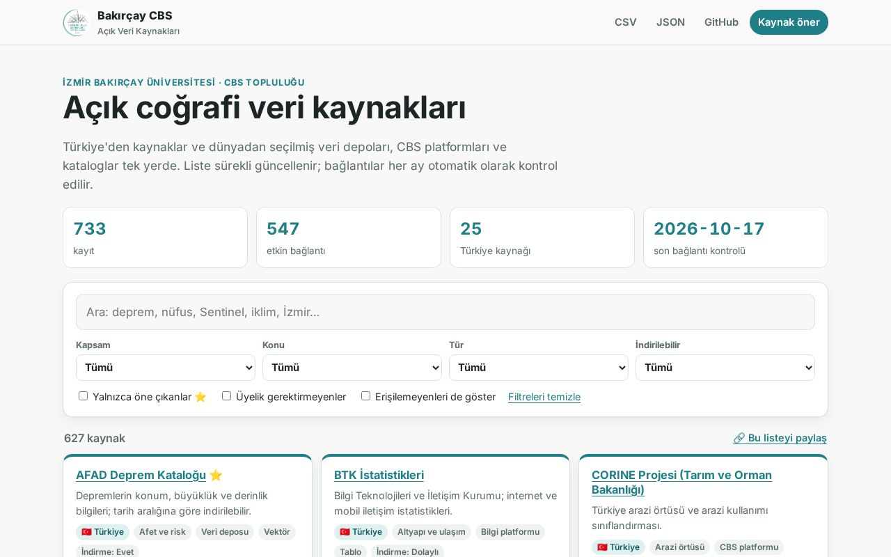Click the Tablo tag on BTK card
891x557 pixels.
[x=350, y=551]
